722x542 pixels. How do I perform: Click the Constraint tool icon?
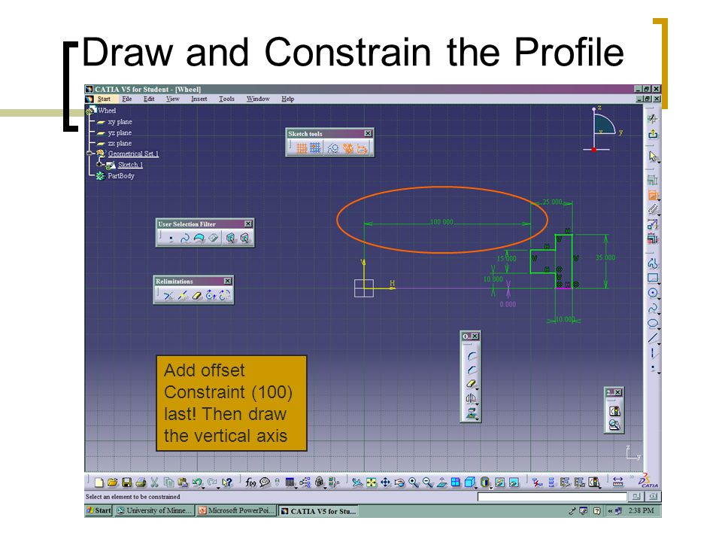(653, 195)
